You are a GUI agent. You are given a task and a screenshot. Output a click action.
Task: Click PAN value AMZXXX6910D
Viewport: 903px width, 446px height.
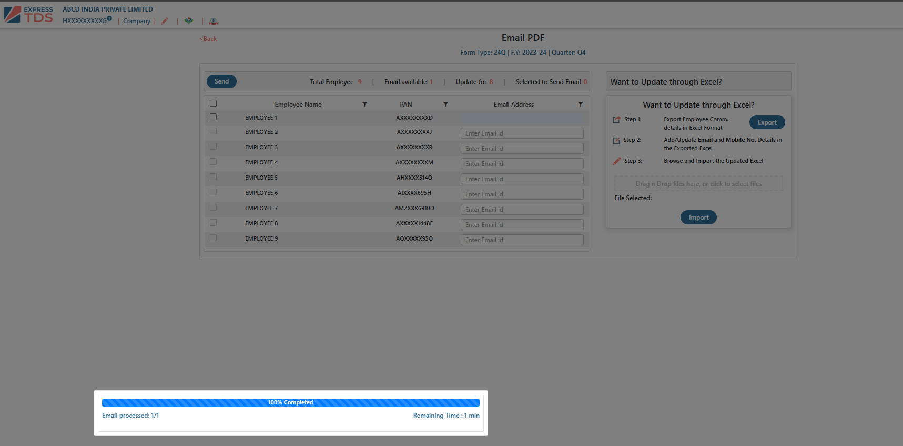[414, 208]
